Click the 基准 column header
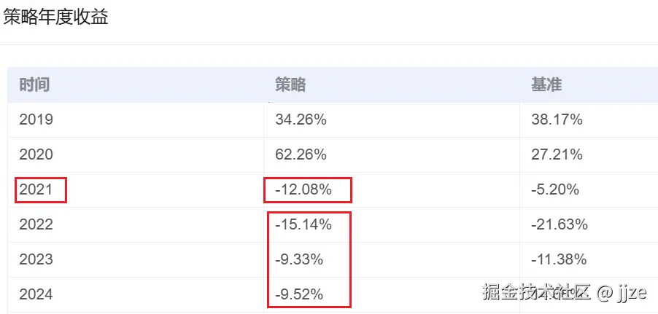Viewport: 658px width, 314px height. click(546, 85)
